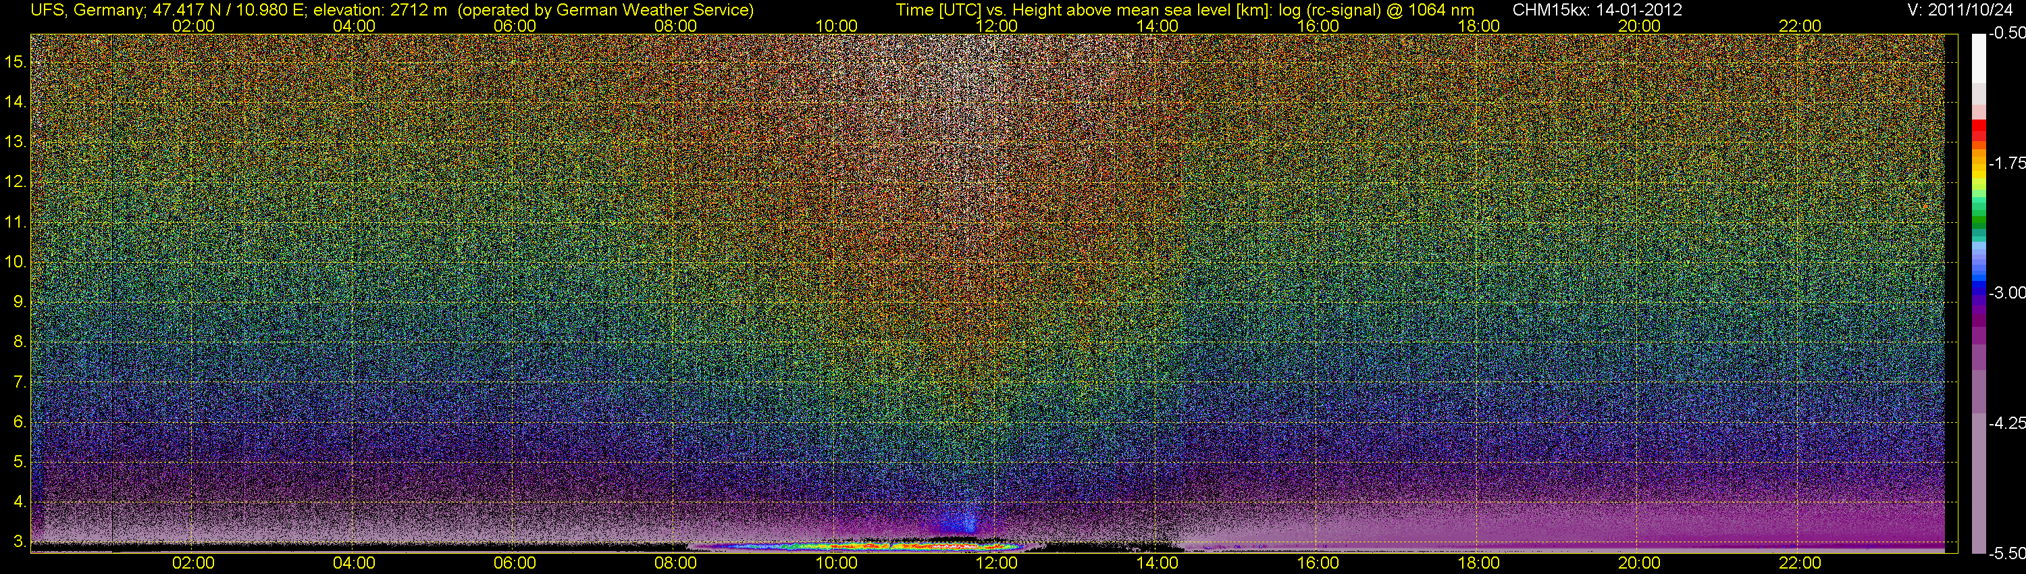This screenshot has width=2026, height=574.
Task: Click the '9.' height axis label
Action: pos(19,302)
